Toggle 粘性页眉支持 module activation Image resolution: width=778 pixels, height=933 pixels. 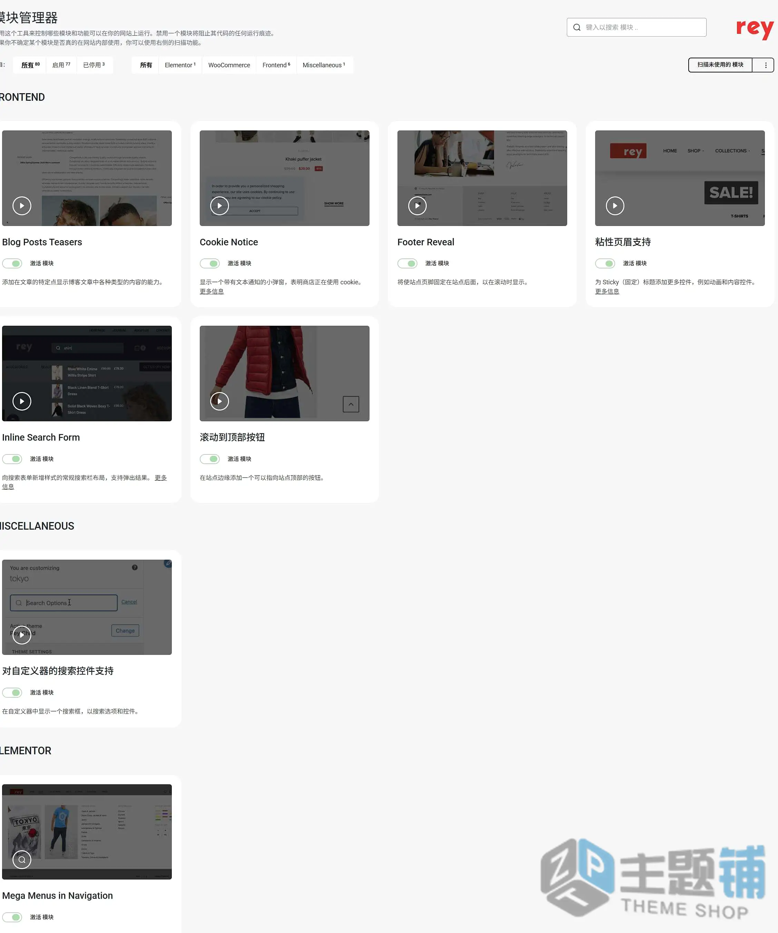click(605, 264)
